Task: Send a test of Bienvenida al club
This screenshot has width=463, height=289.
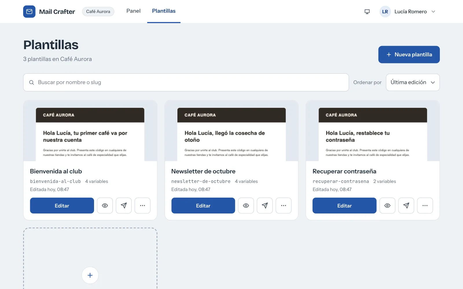Action: (124, 205)
